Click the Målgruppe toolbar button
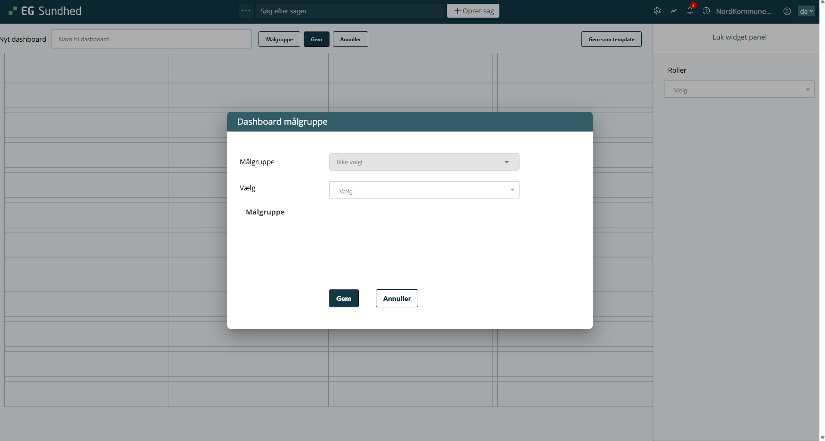Screen dimensions: 825x441 tap(279, 39)
